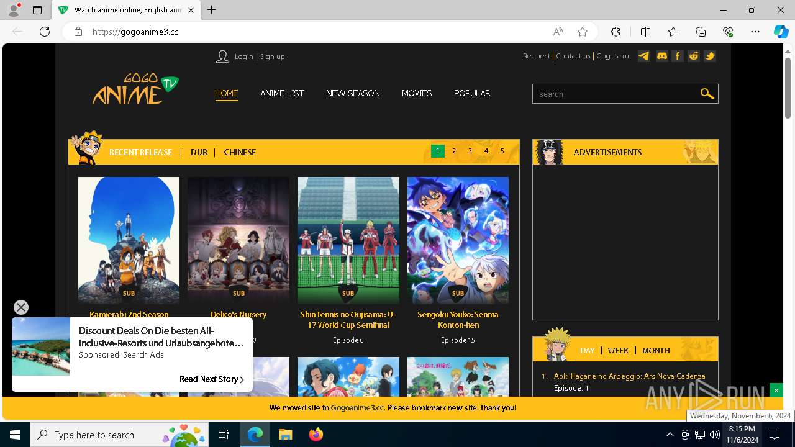Click the user account icon beside Login

tap(222, 56)
